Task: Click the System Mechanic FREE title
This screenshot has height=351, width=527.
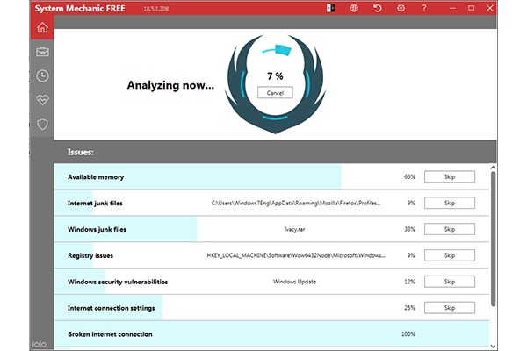Action: point(80,9)
